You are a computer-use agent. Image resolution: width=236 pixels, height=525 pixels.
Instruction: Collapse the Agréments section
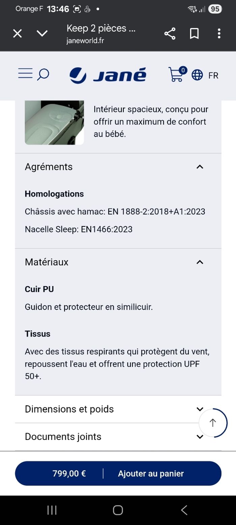[x=200, y=167]
